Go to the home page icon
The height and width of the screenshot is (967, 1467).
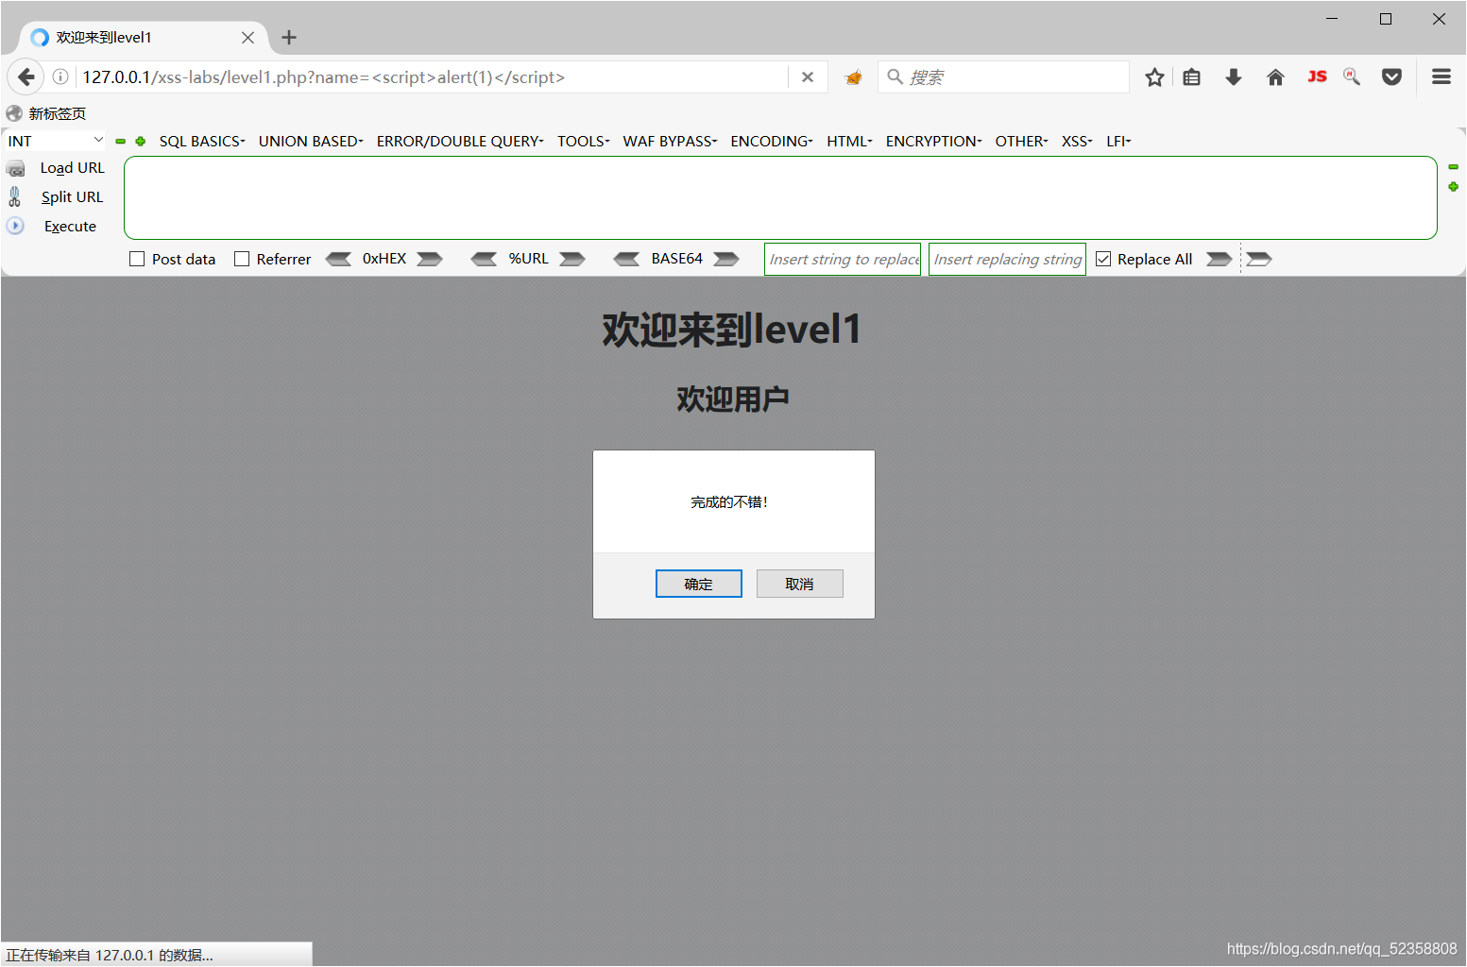tap(1275, 77)
